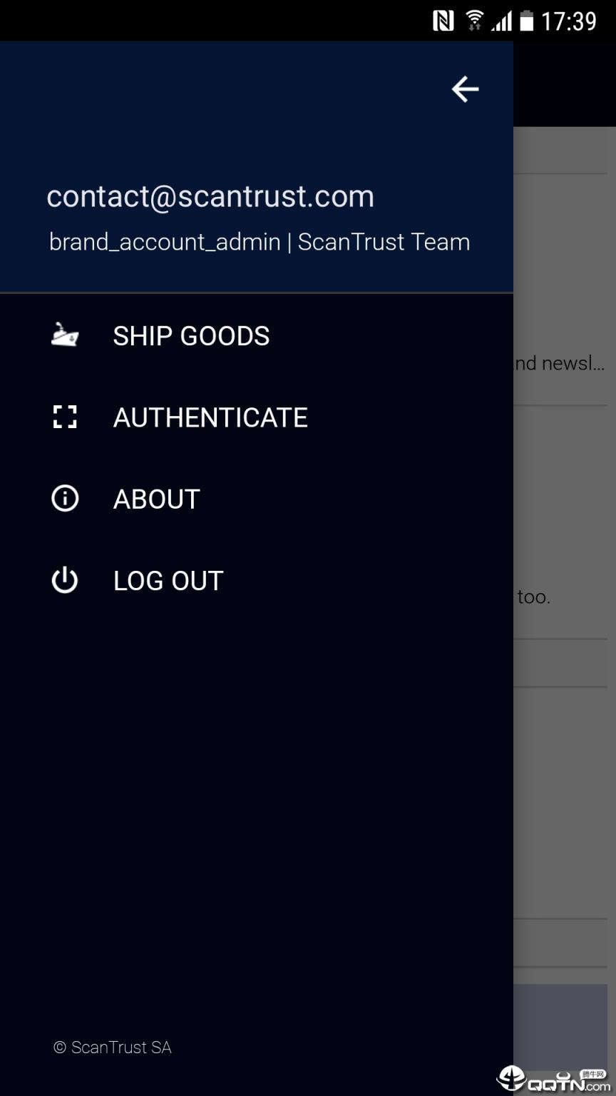Click the truncated "nd newsl..." text behind drawer
Image resolution: width=616 pixels, height=1096 pixels.
560,363
